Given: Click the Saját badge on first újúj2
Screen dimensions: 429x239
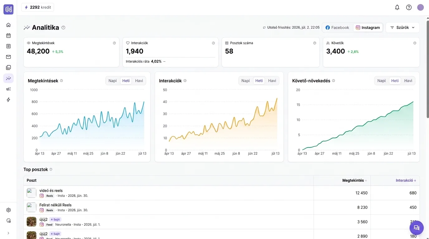Looking at the screenshot, I should [x=55, y=219].
